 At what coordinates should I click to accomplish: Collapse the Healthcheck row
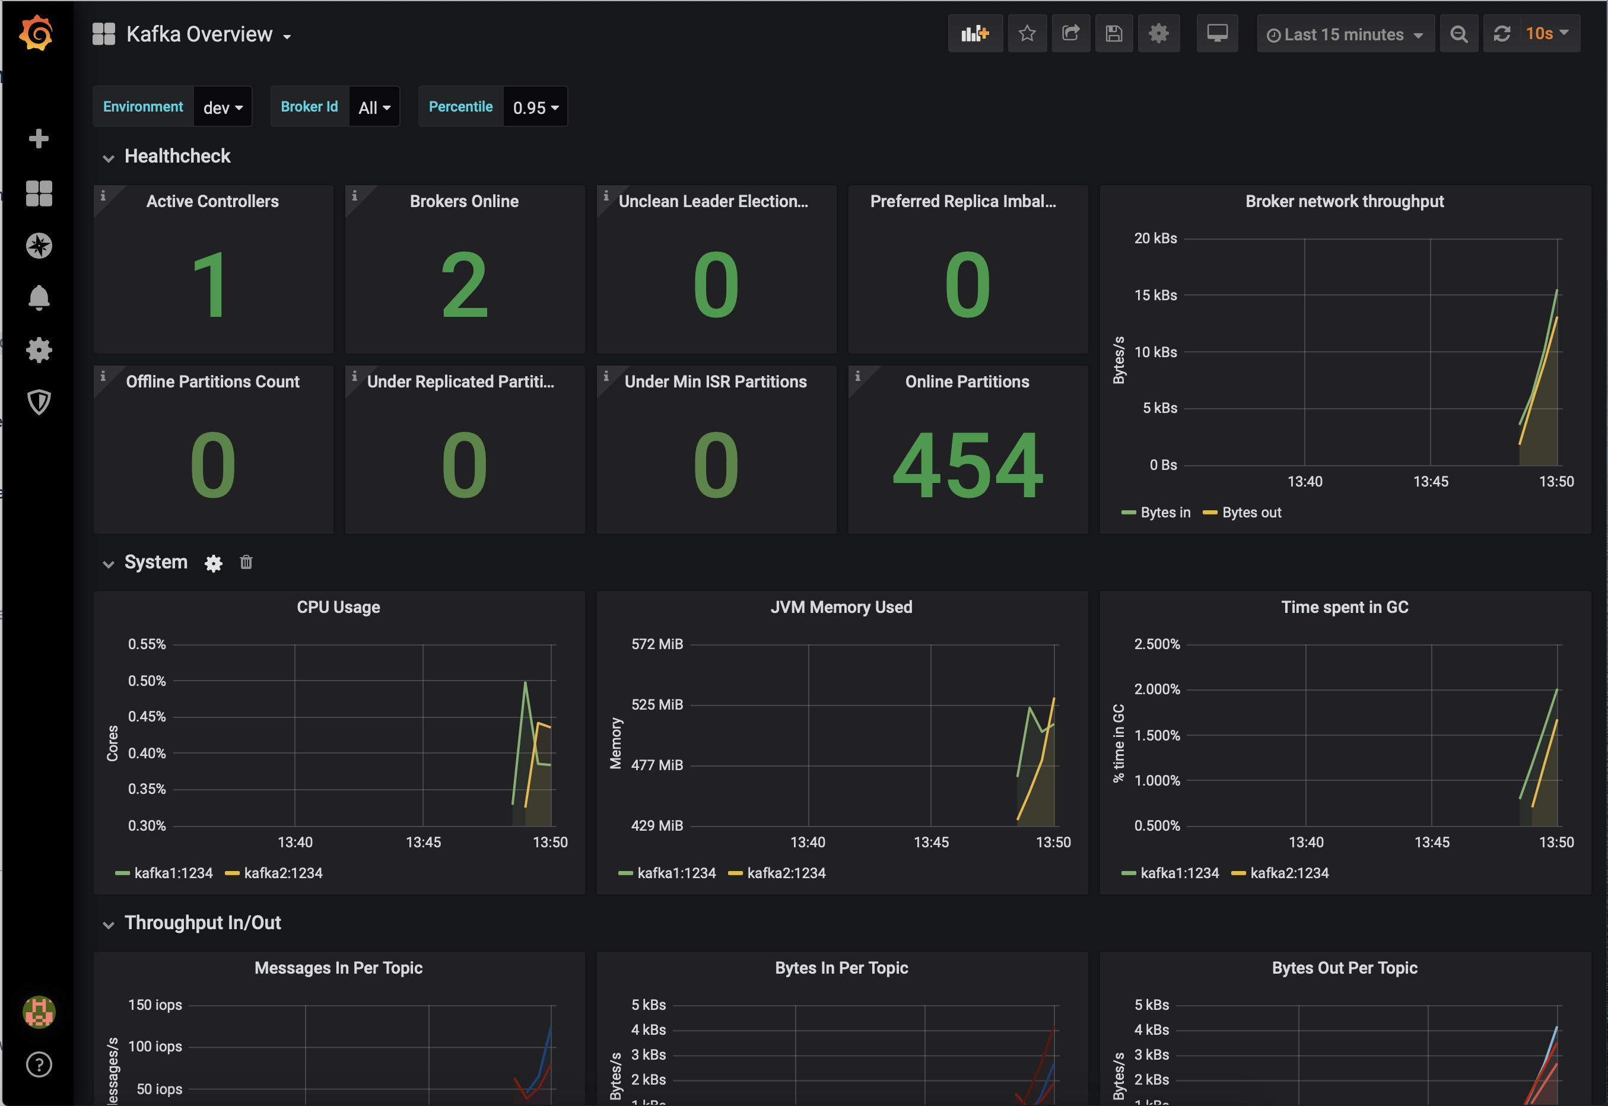[x=108, y=158]
